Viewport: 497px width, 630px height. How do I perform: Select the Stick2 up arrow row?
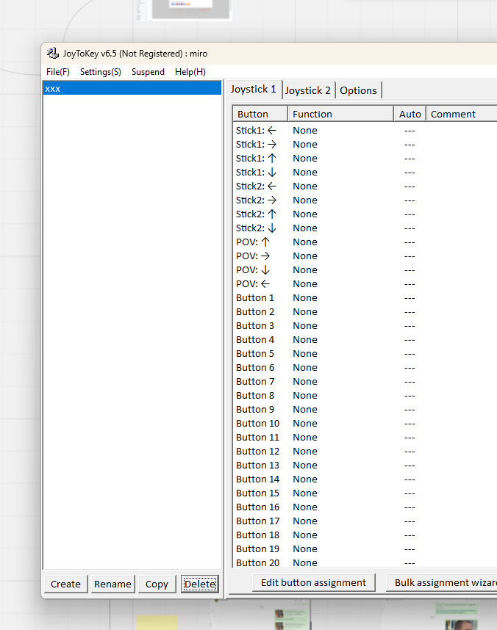[x=365, y=214]
